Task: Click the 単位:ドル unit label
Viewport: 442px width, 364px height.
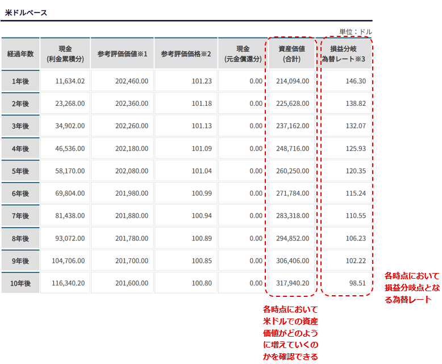Action: tap(356, 32)
